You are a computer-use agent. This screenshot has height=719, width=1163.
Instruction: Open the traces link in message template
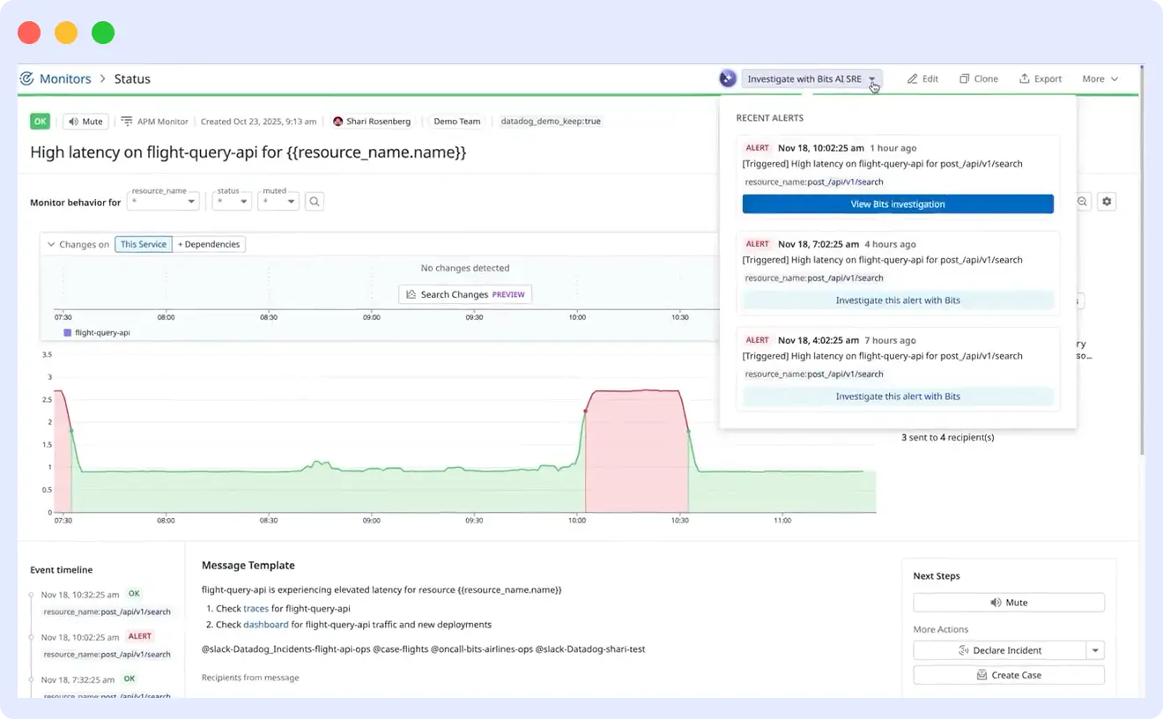click(256, 609)
